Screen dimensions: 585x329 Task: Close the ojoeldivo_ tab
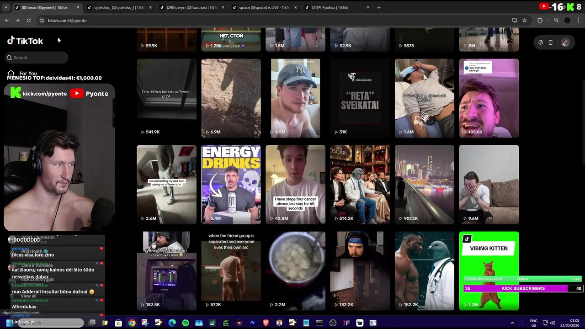coord(150,7)
